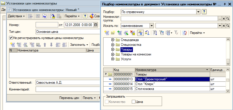
Task: Click the Ответственный field showing Севостьянов А.Д.
Action: point(68,83)
